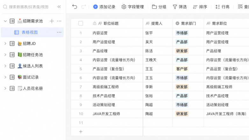Screen dimensions: 249x140
Task: Open more options for 表格视图
Action: coord(59,32)
